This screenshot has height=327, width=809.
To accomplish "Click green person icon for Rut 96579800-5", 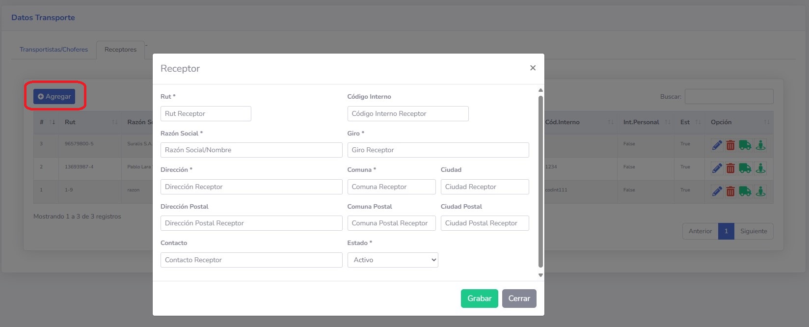I will click(x=760, y=145).
